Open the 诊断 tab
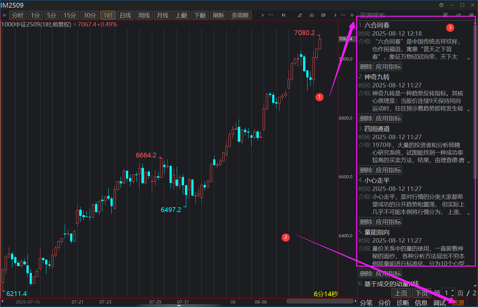This screenshot has height=307, width=478. coord(403,303)
